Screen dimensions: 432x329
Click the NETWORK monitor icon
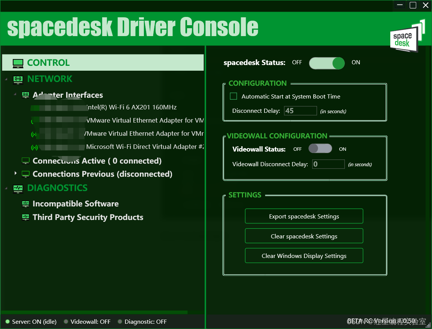pyautogui.click(x=18, y=80)
